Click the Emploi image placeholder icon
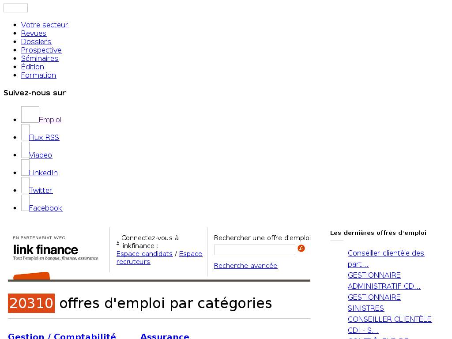Image resolution: width=452 pixels, height=339 pixels. pyautogui.click(x=30, y=115)
